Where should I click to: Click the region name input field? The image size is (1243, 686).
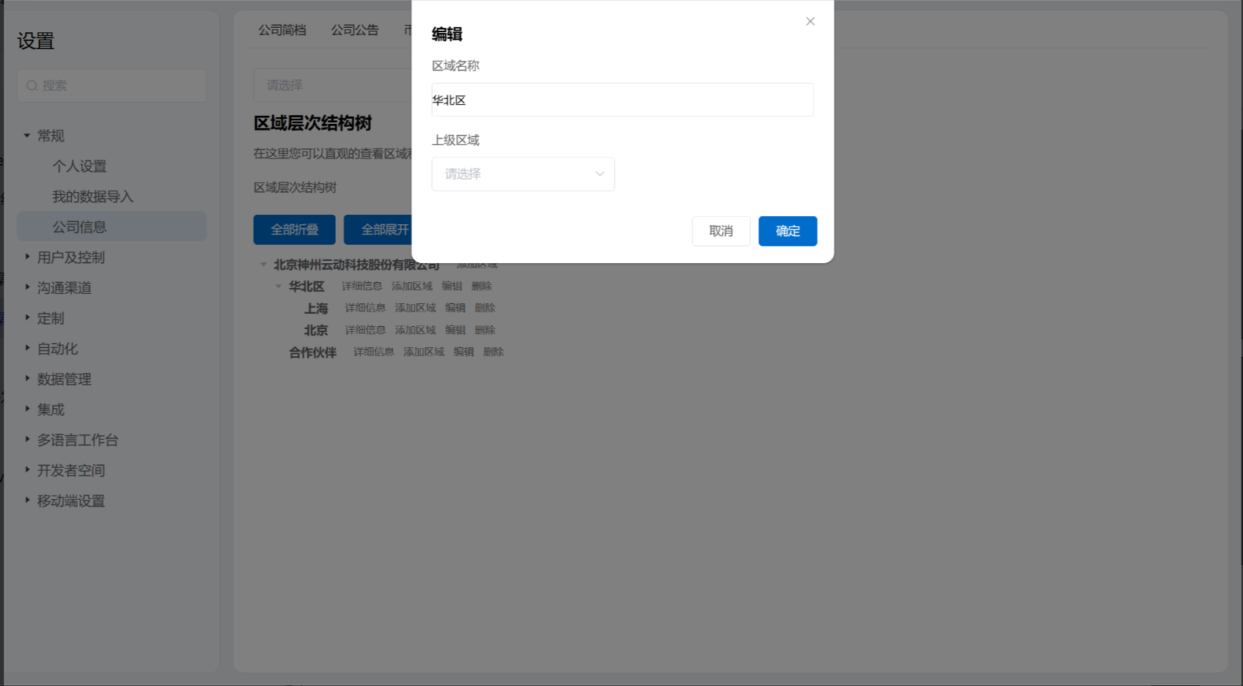(622, 100)
